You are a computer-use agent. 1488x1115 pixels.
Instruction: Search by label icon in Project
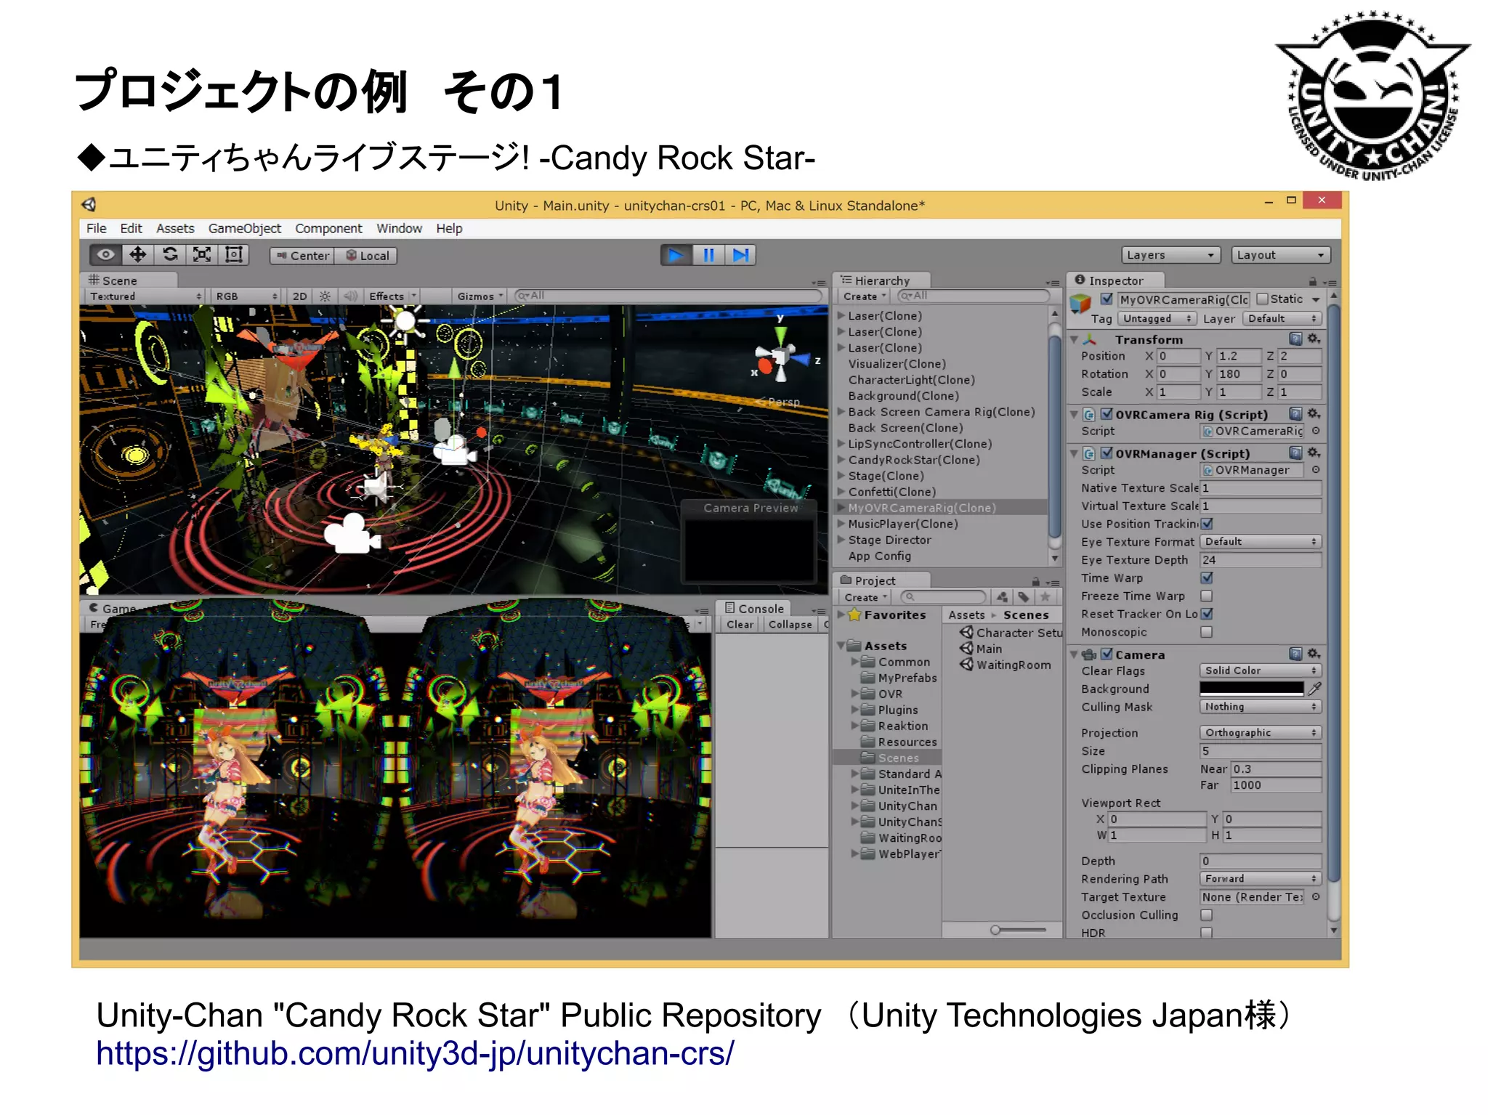(x=1024, y=597)
